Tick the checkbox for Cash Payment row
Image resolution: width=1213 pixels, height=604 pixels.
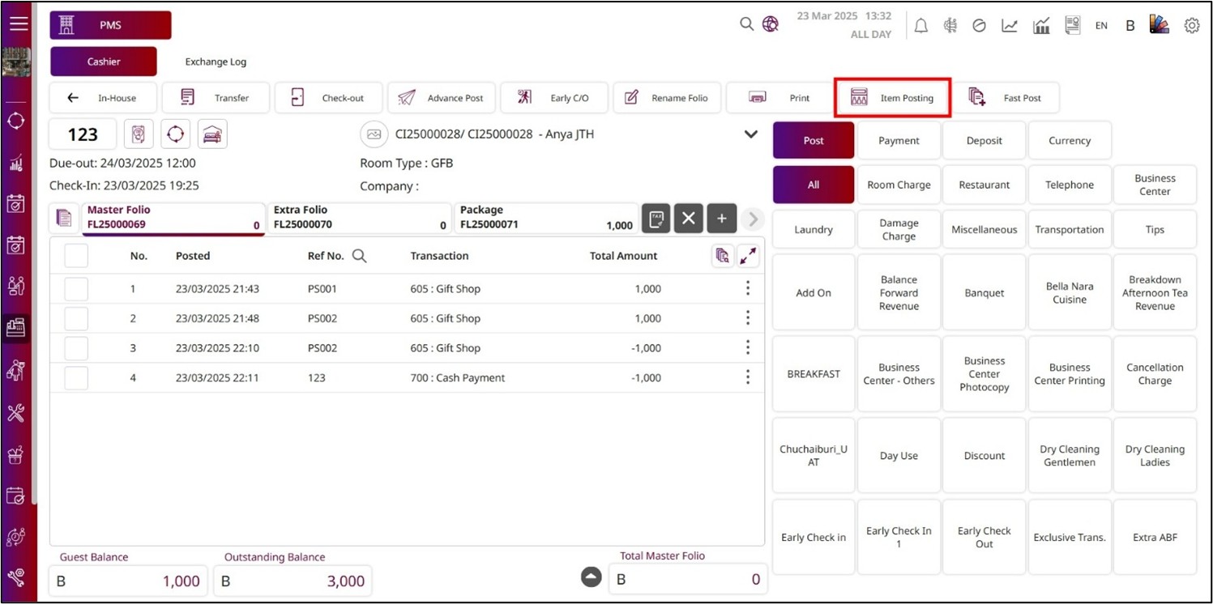point(76,378)
